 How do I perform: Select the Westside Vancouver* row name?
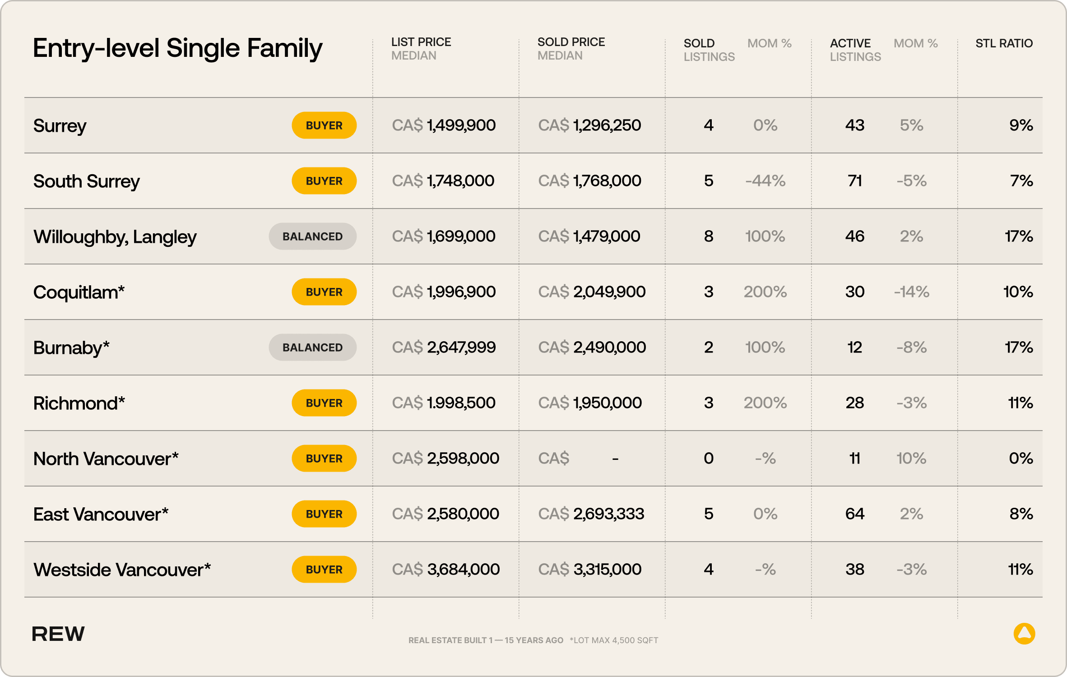coord(122,570)
